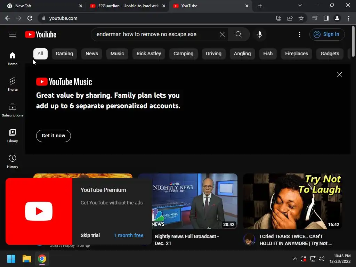356x267 pixels.
Task: Go to Home in sidebar
Action: pos(13,58)
